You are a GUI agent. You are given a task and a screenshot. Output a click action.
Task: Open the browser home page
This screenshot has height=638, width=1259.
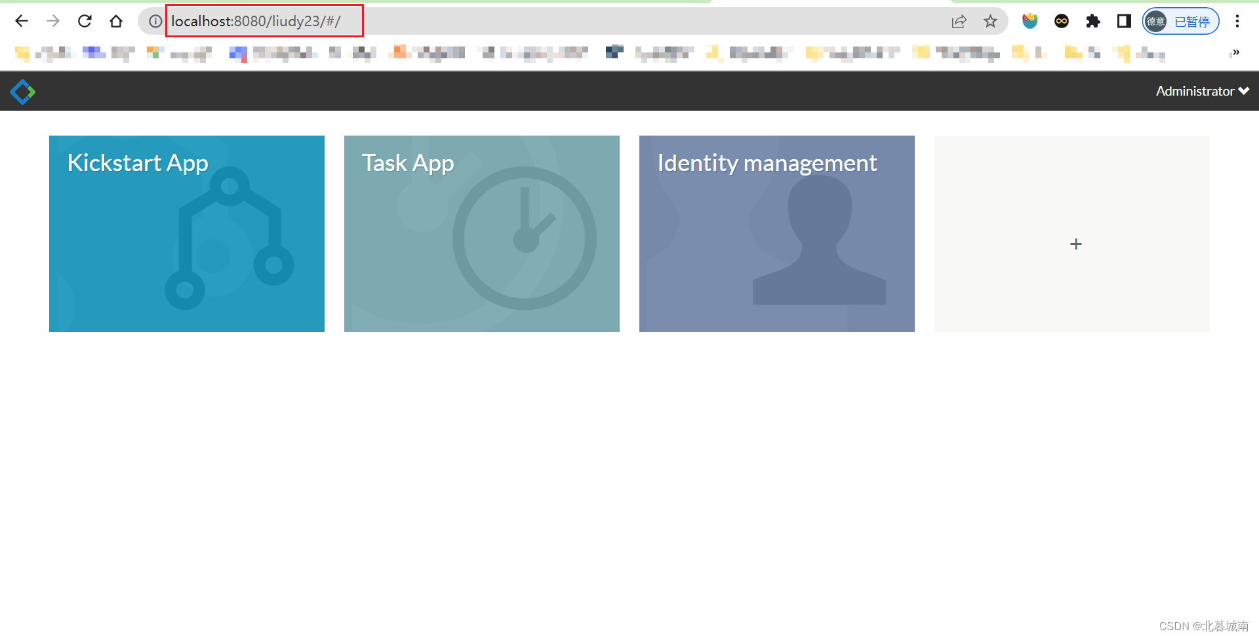point(116,21)
